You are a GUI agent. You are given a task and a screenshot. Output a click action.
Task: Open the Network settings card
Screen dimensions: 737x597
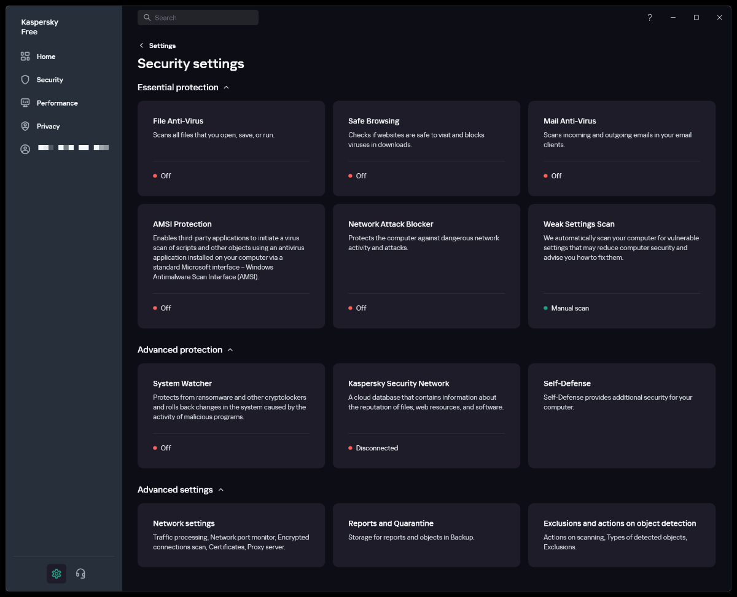231,535
